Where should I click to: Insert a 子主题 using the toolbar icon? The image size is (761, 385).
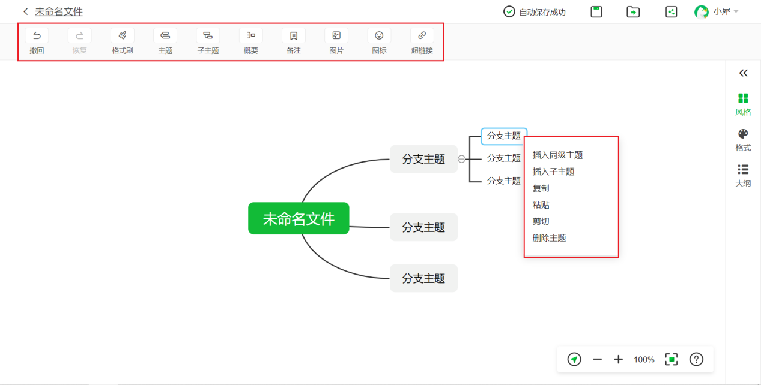tap(207, 41)
